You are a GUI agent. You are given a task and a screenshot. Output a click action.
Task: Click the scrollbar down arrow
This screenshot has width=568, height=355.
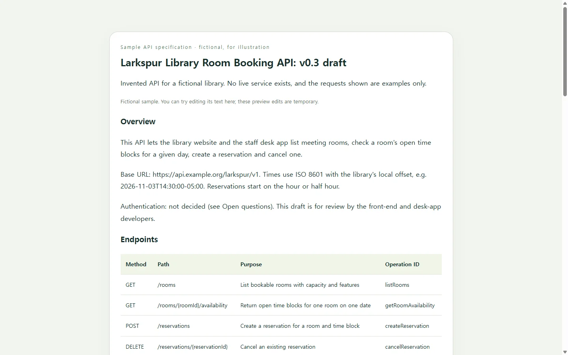tap(565, 352)
